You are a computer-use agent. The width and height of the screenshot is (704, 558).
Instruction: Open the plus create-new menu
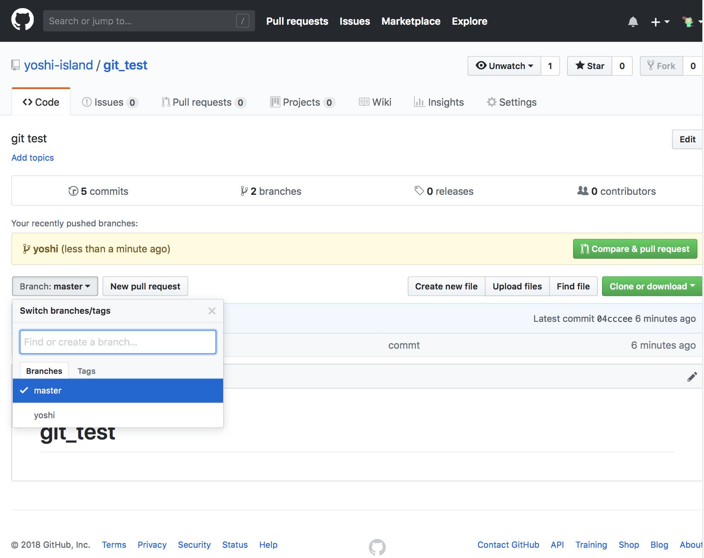[660, 22]
